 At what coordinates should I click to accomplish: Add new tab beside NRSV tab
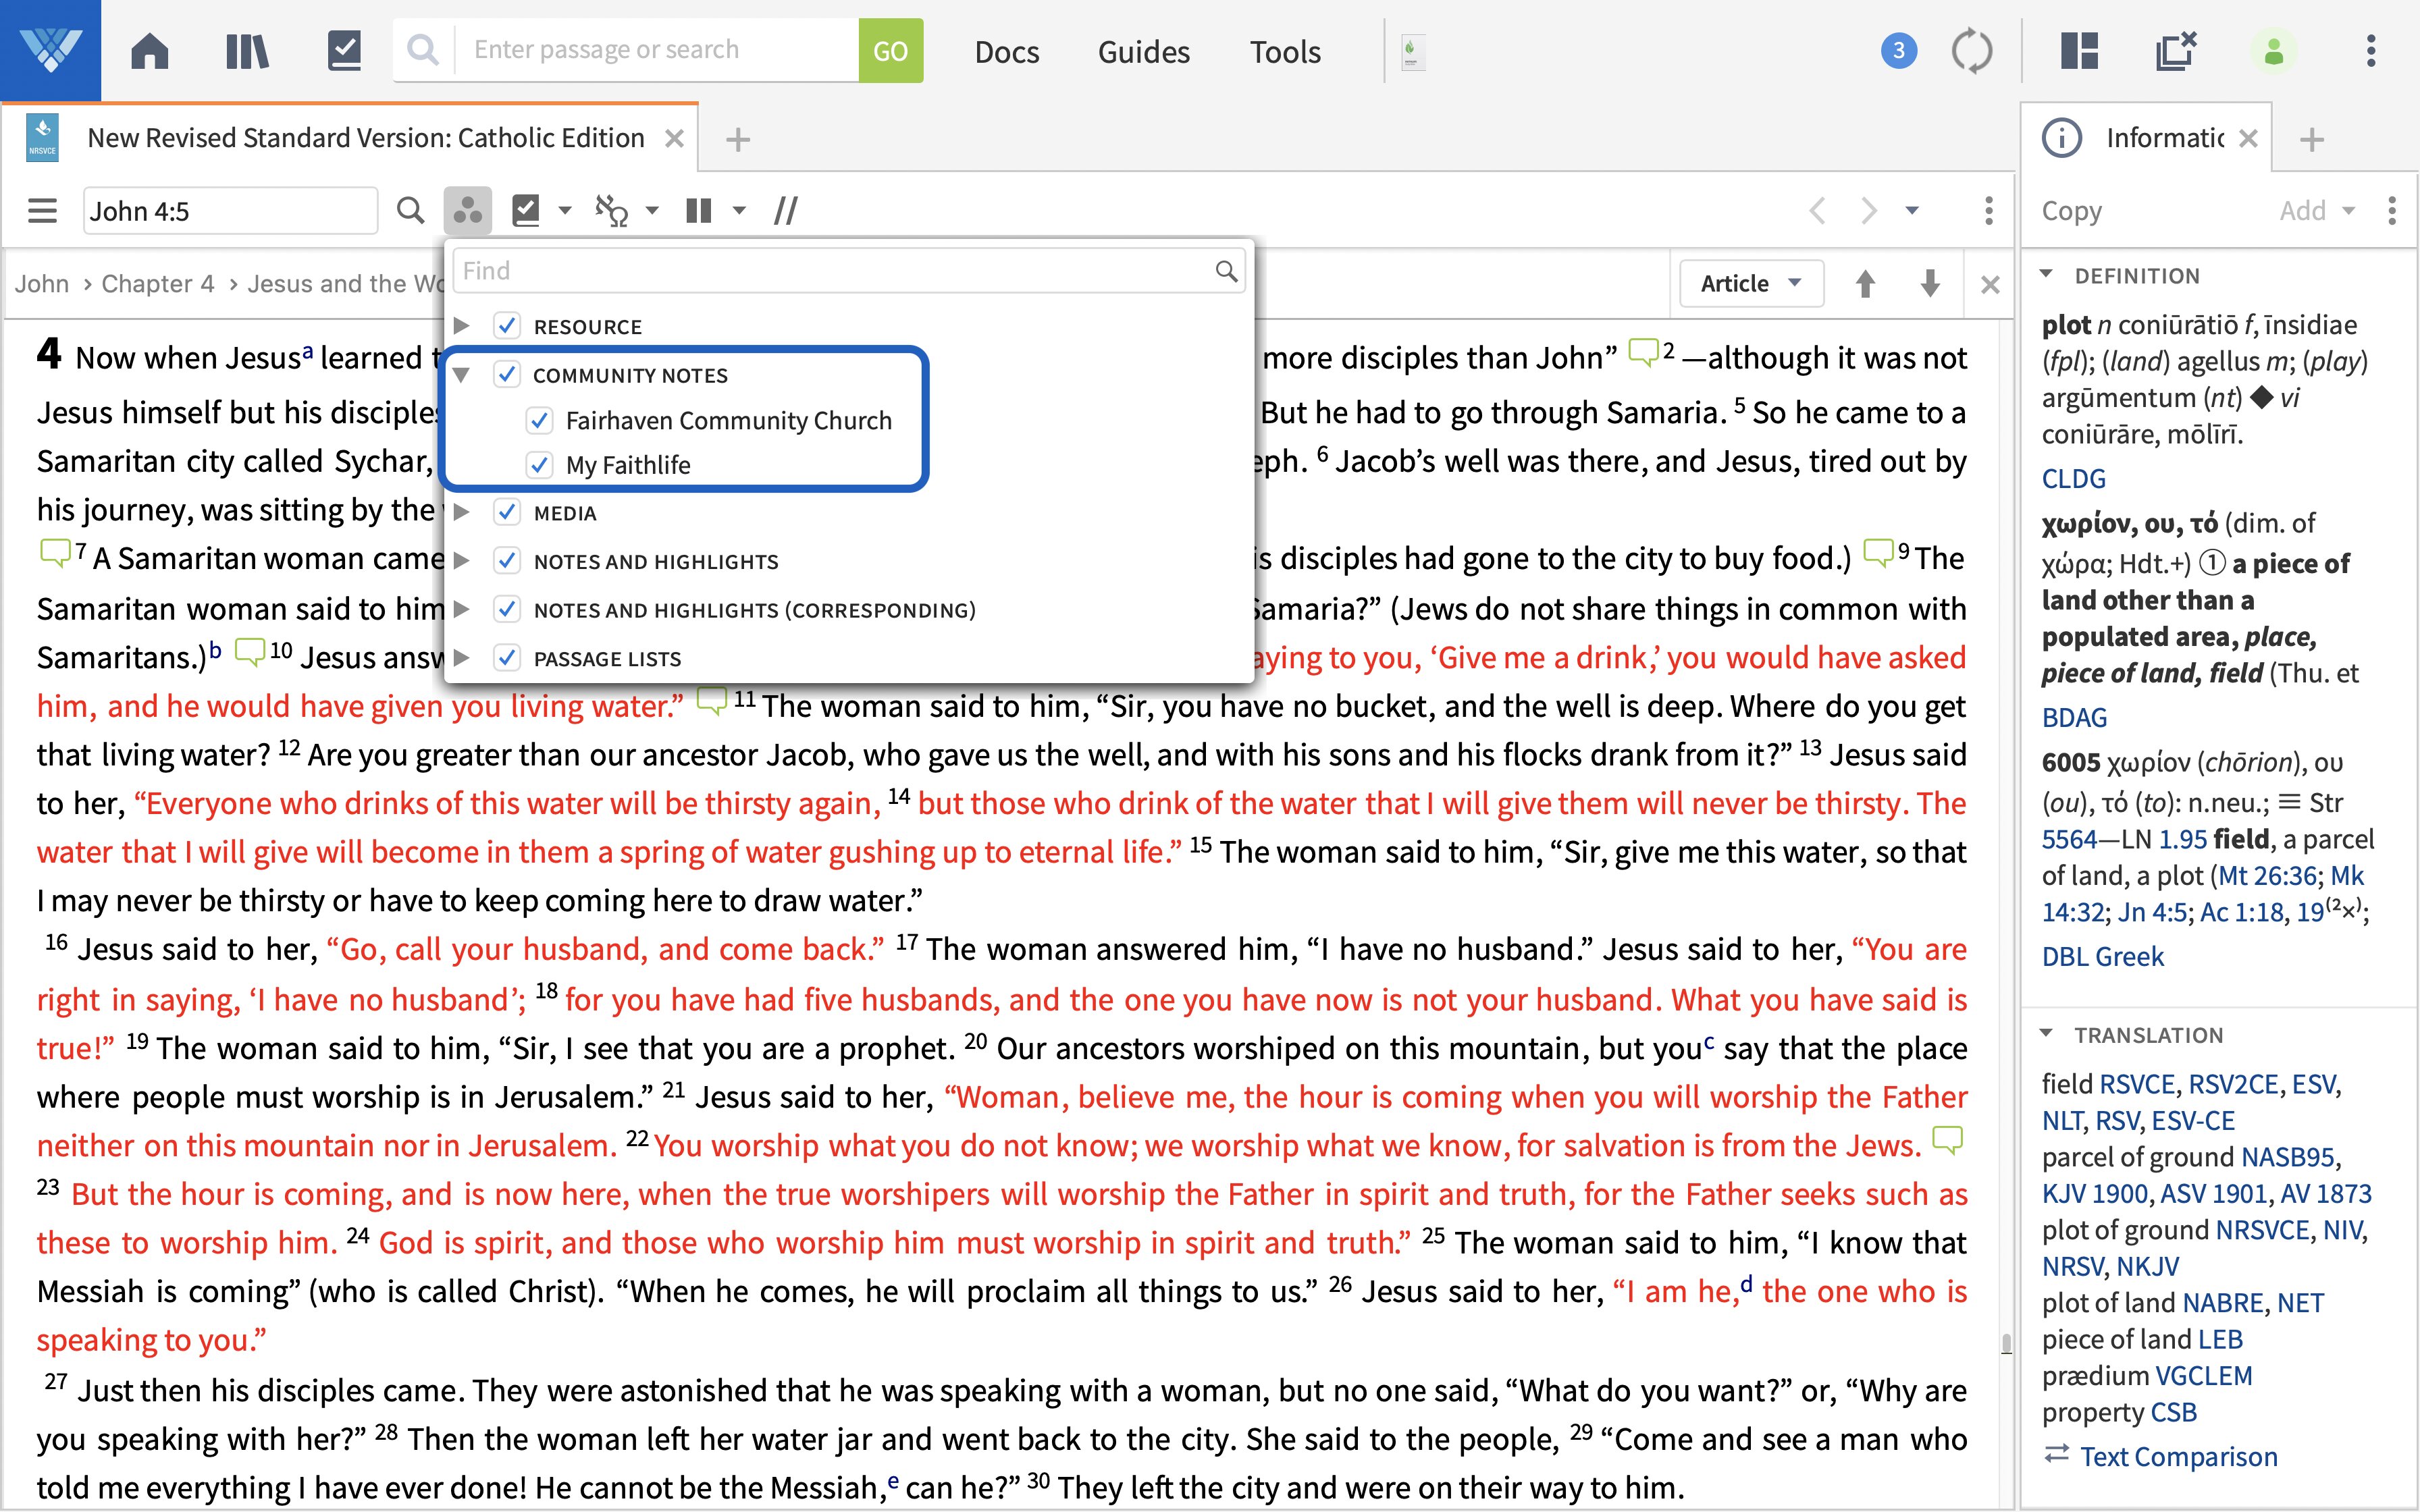coord(738,139)
